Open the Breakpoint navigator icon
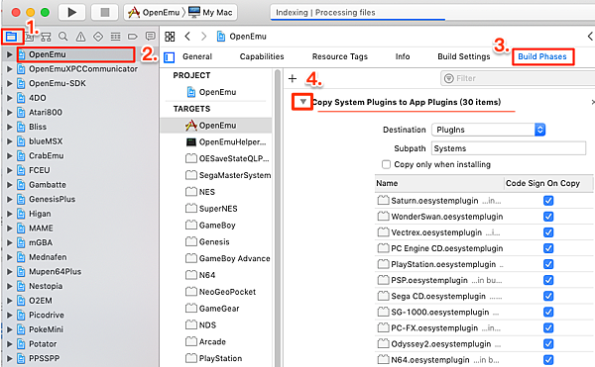 (133, 37)
